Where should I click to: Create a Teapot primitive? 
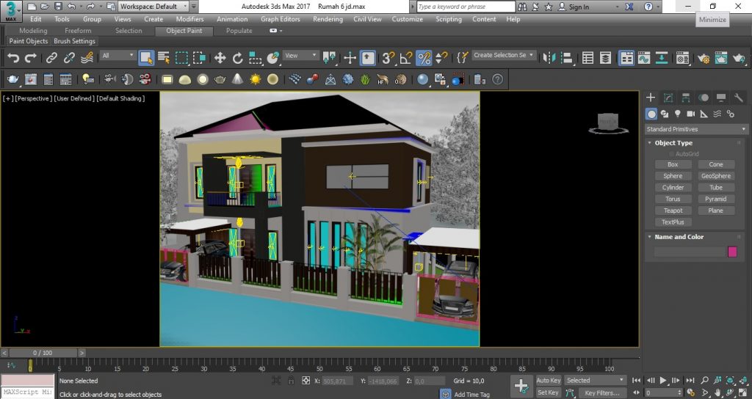(673, 211)
